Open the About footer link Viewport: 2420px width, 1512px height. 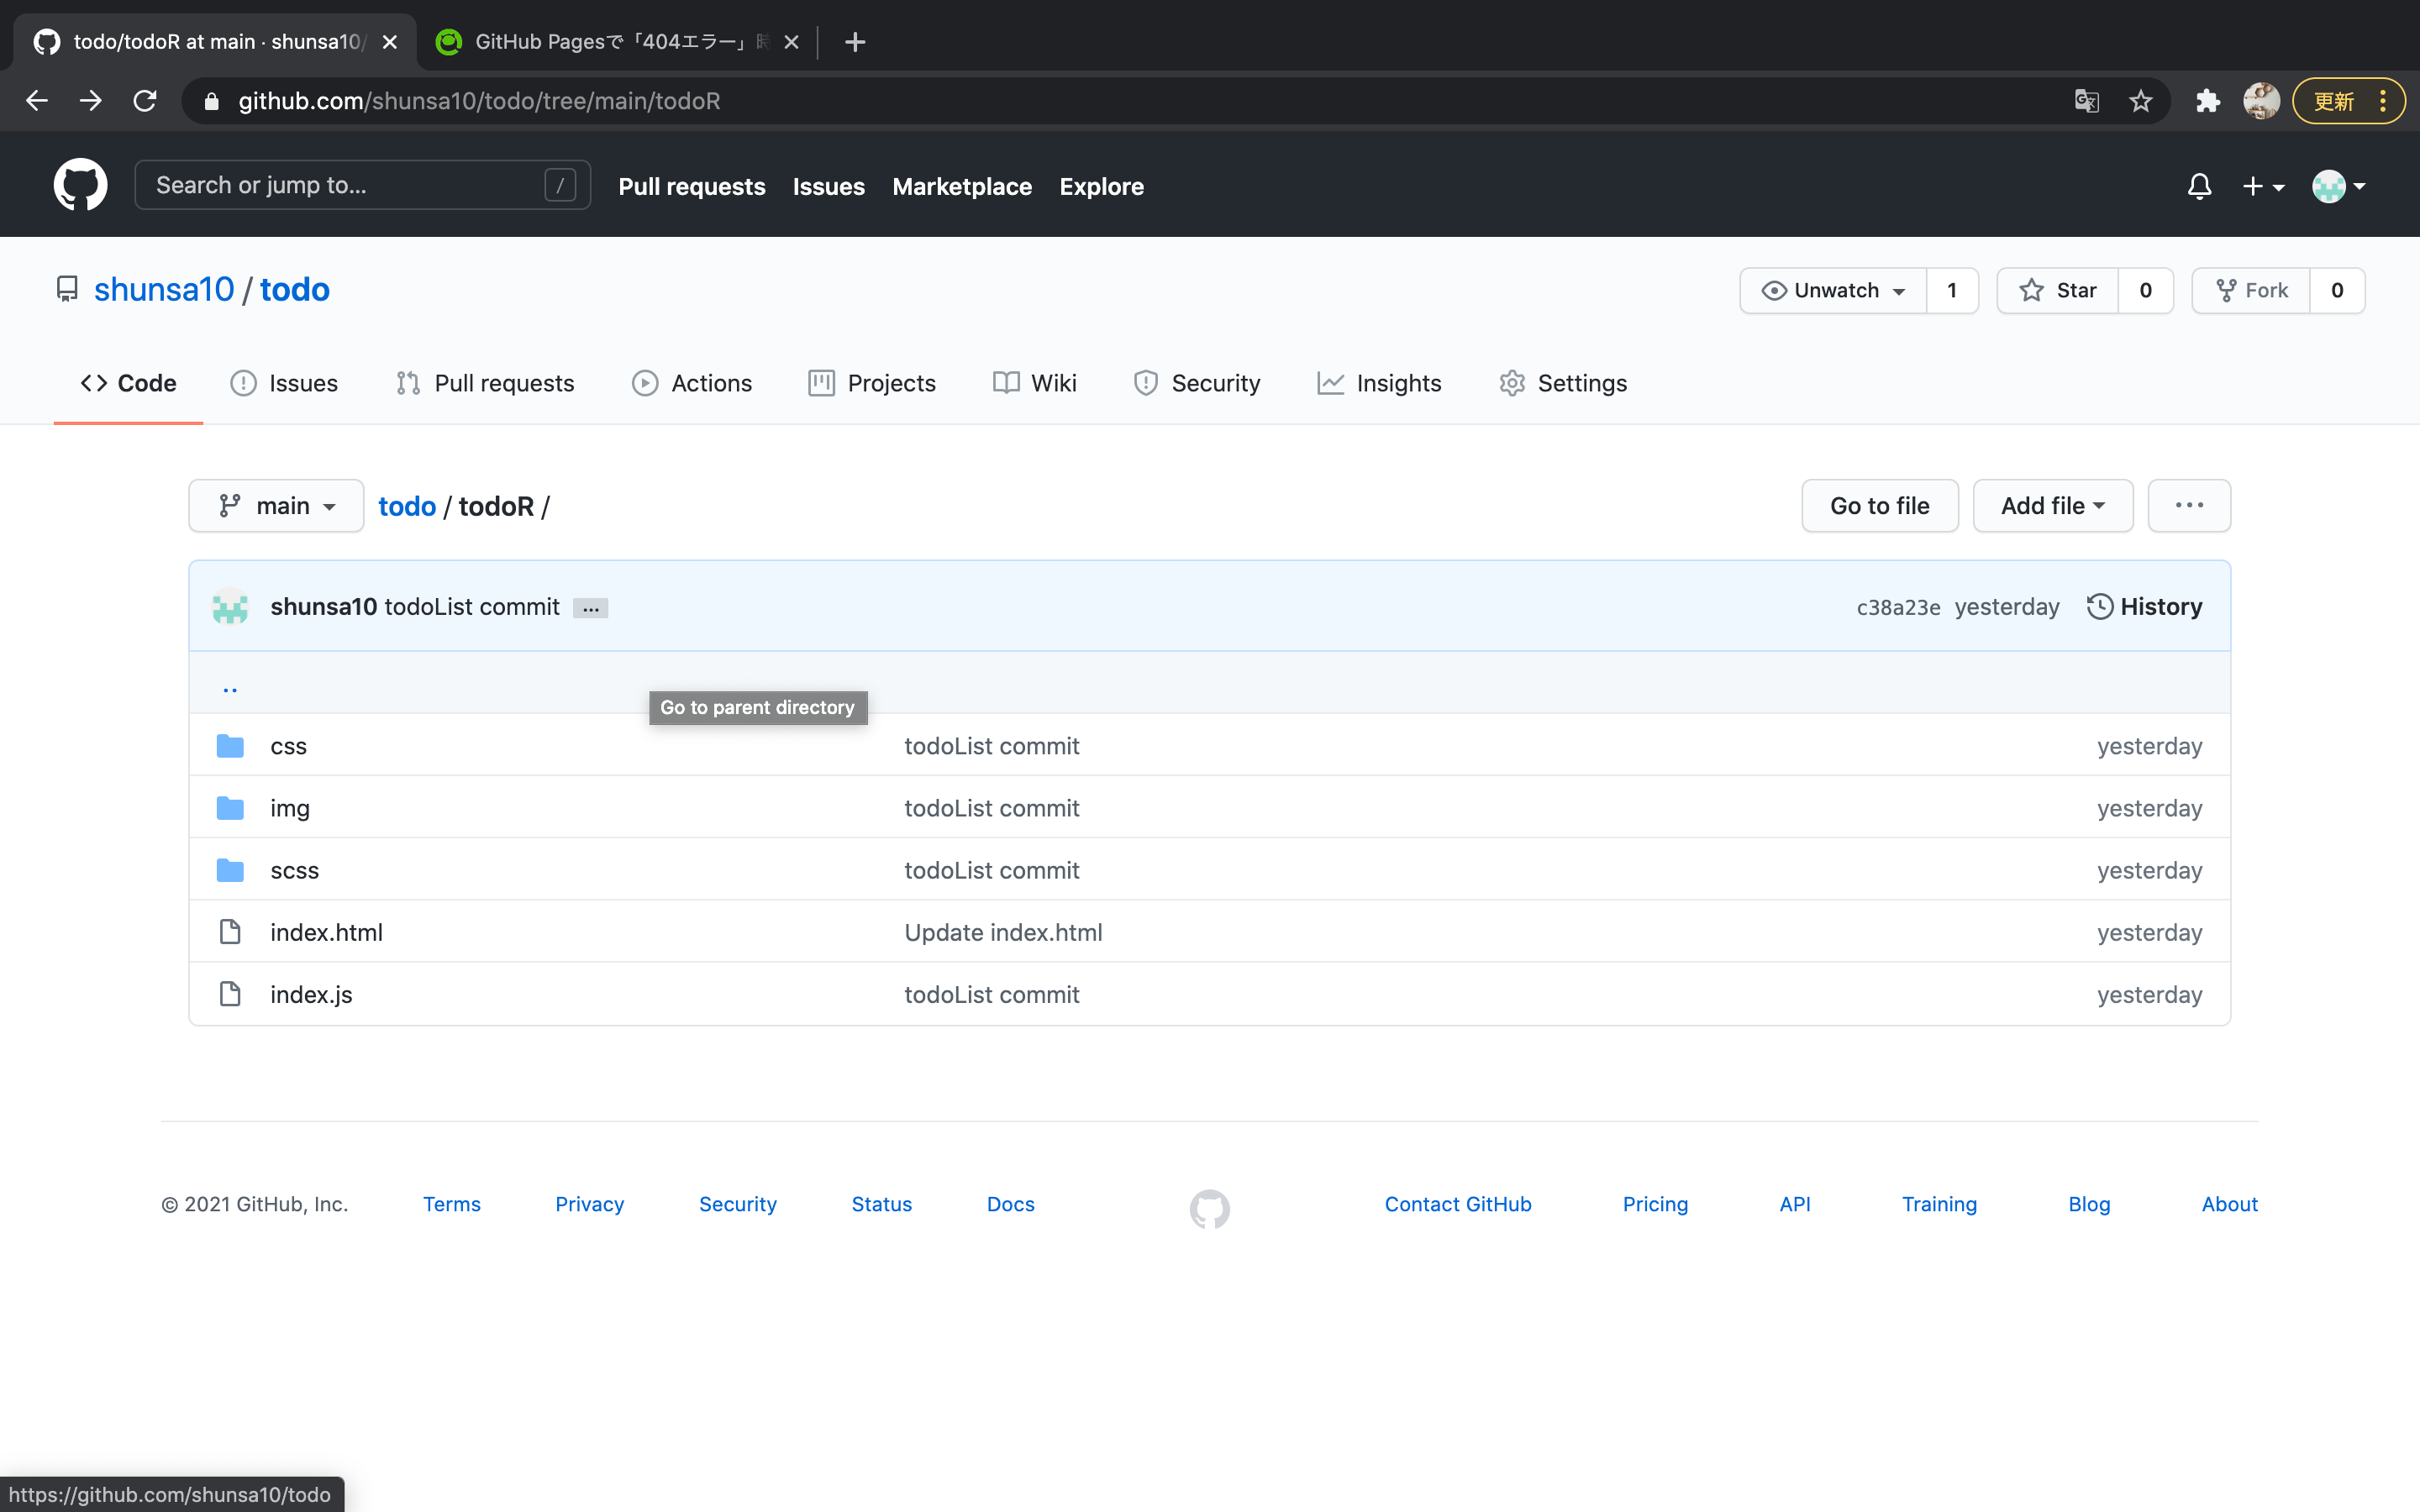2229,1204
